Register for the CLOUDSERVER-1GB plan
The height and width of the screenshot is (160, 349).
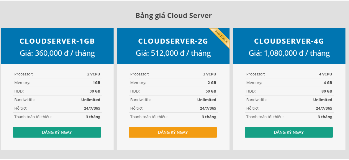57,132
